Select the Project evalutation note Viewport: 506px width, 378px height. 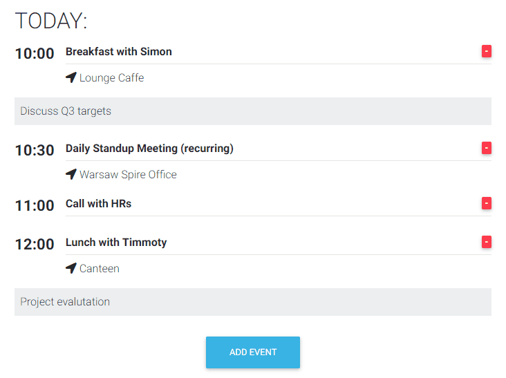coord(65,302)
